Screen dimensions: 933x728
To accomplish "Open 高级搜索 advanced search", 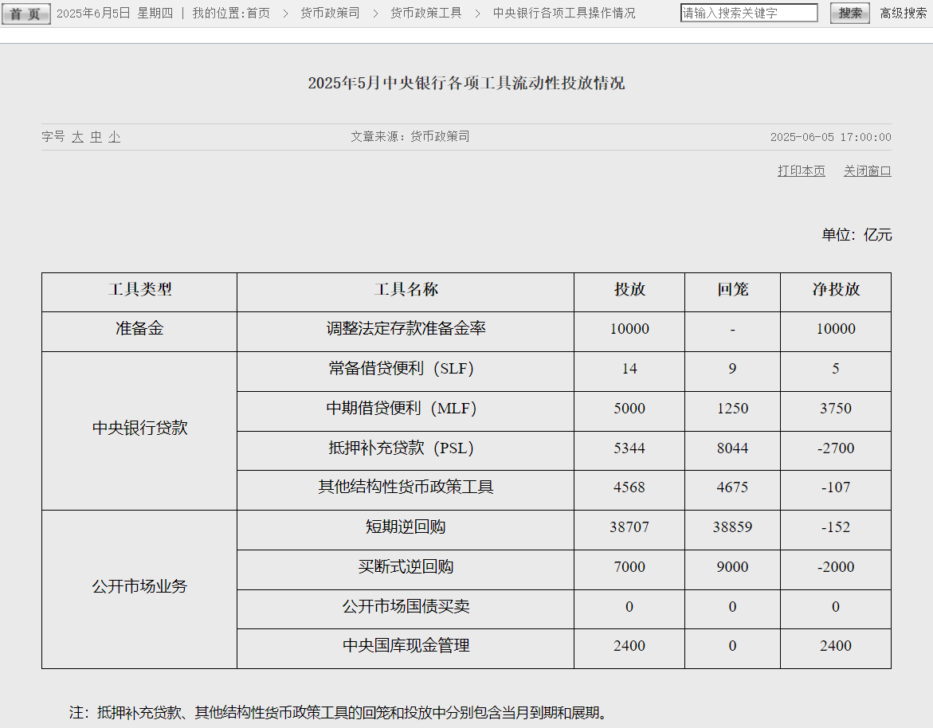I will click(x=903, y=14).
